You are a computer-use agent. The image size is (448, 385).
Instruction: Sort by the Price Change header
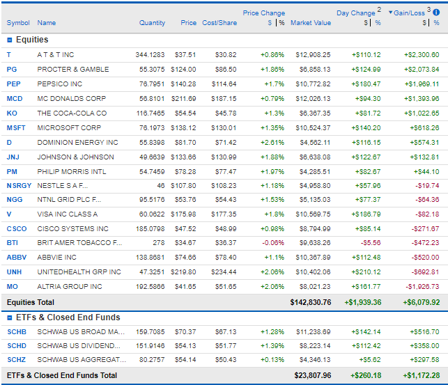pyautogui.click(x=264, y=13)
